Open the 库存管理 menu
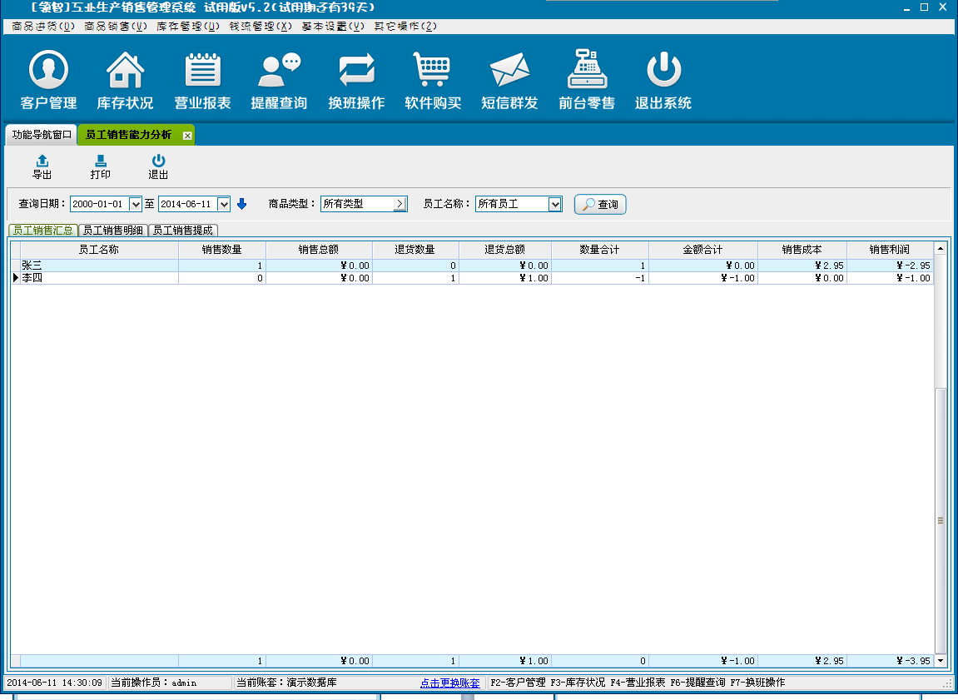The width and height of the screenshot is (958, 700). 188,27
